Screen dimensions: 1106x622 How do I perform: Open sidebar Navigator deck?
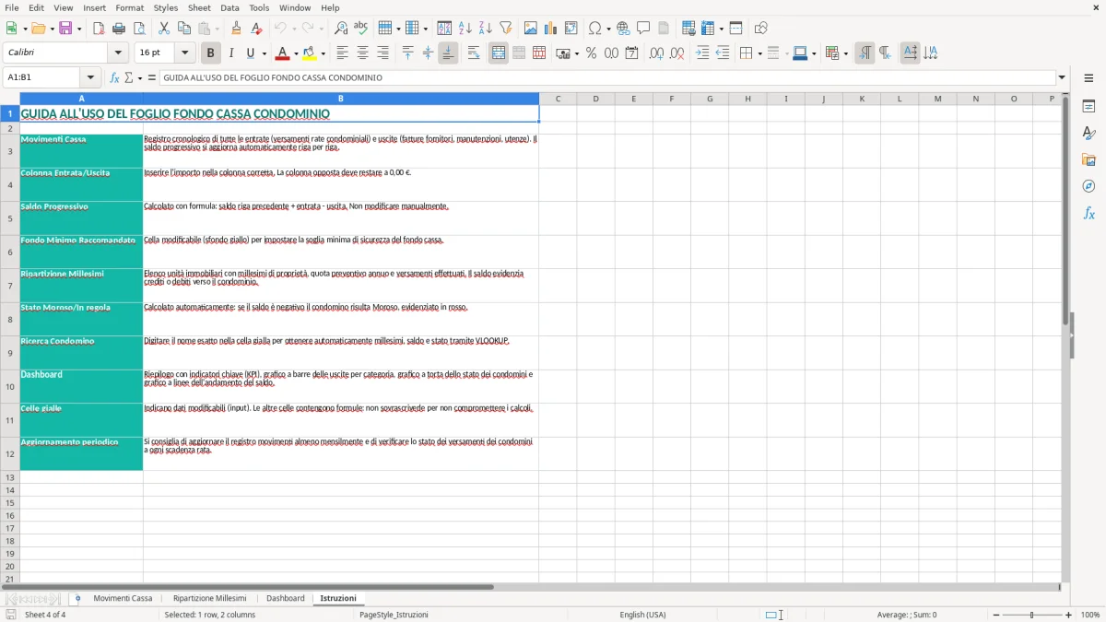(1088, 187)
